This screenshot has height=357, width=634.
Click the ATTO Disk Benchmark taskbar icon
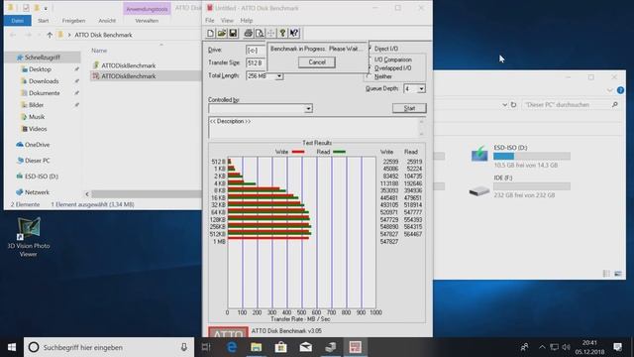355,347
